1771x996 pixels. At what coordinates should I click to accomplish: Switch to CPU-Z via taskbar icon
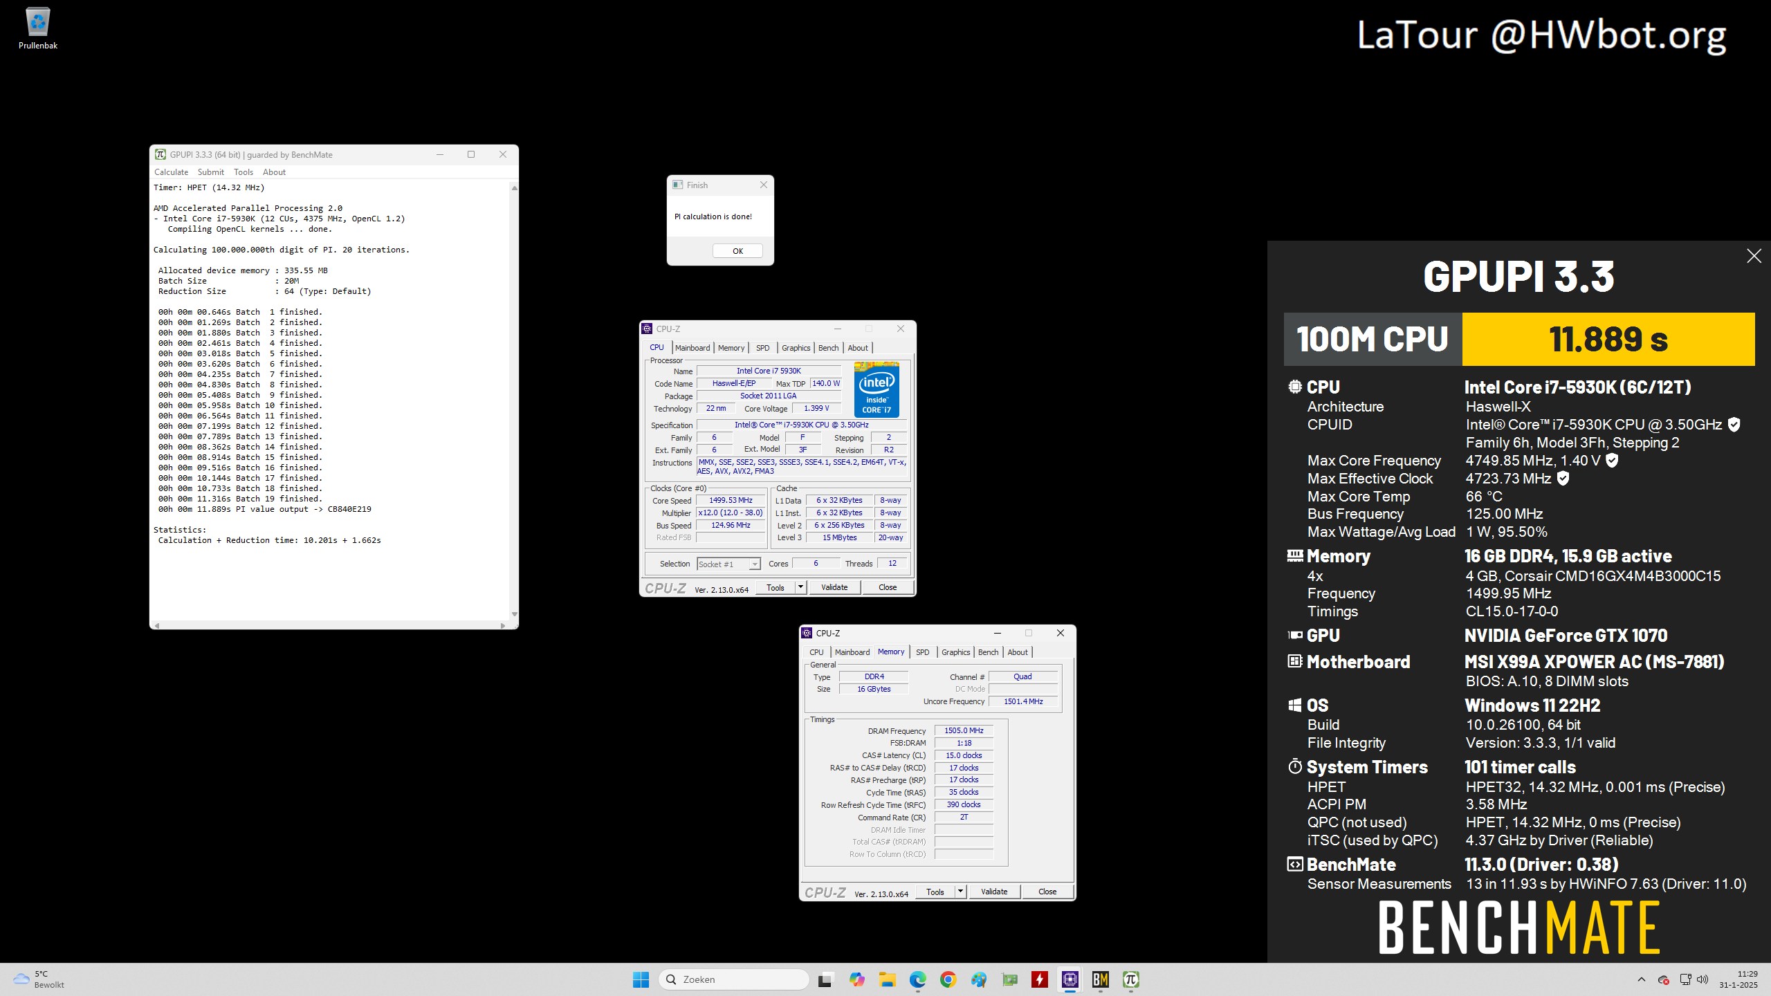click(x=1070, y=979)
